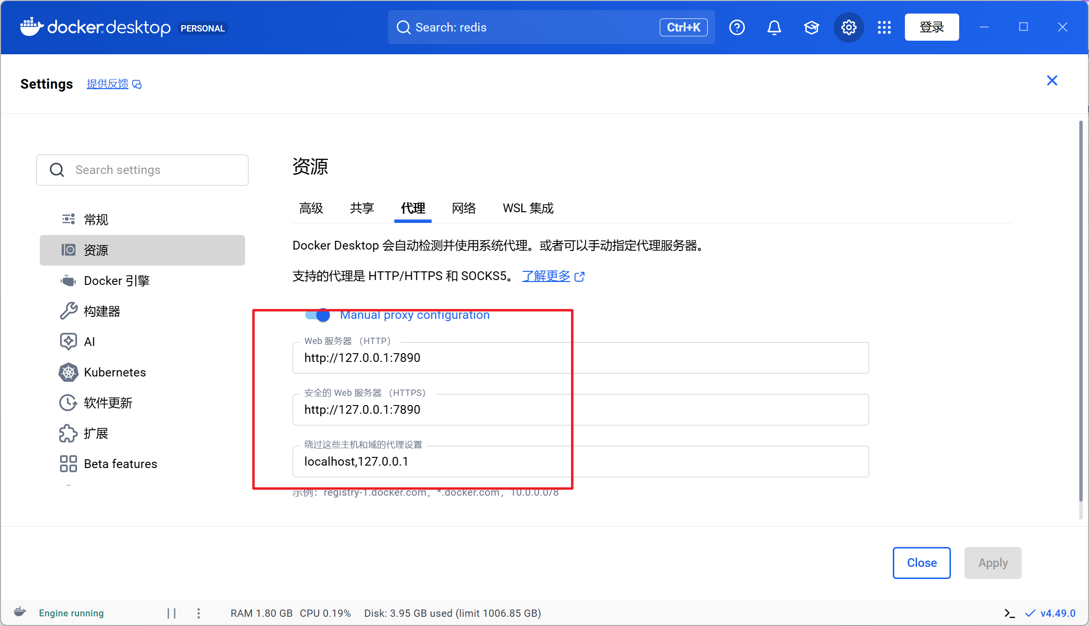Disable the Manual proxy configuration toggle
This screenshot has height=626, width=1089.
318,315
